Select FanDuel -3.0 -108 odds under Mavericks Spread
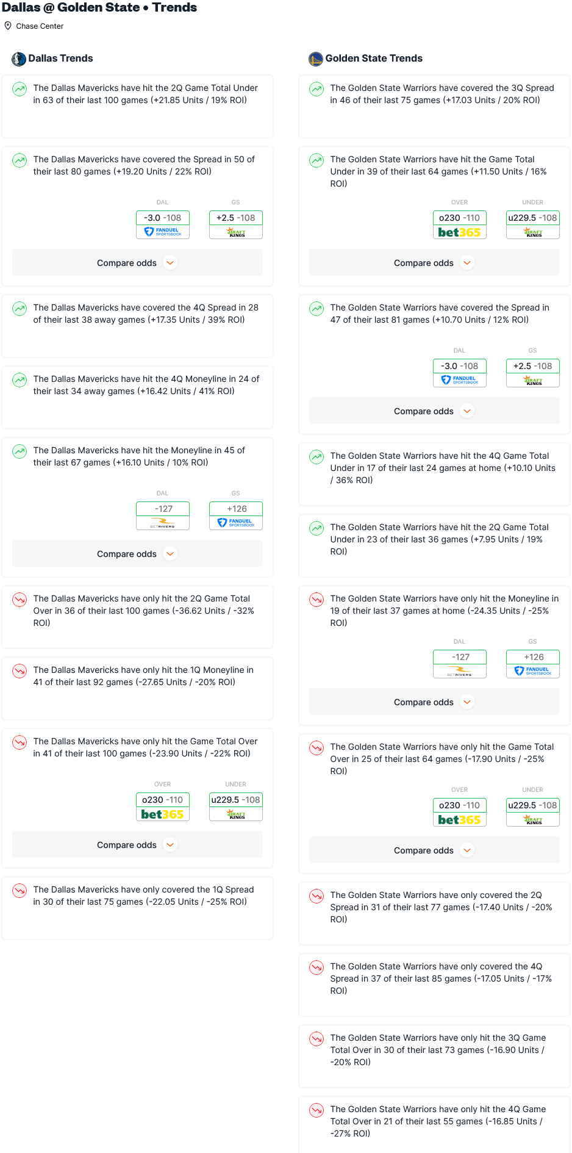 [x=163, y=224]
